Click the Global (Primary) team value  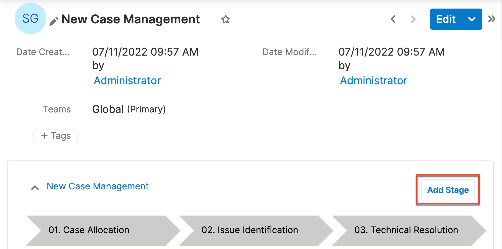click(x=129, y=109)
